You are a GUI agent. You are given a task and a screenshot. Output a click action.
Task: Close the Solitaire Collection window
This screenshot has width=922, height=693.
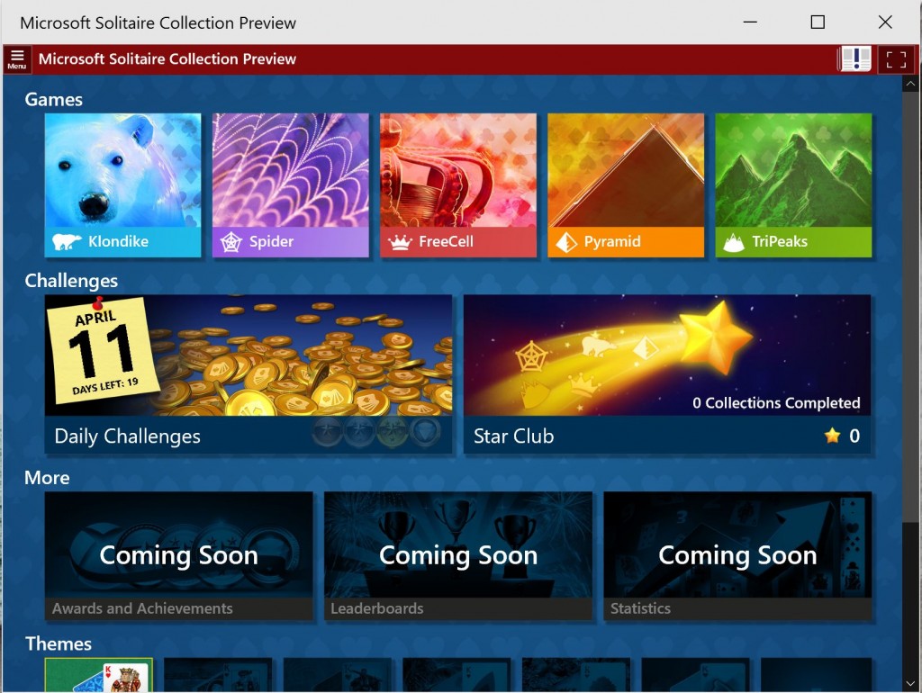(x=885, y=22)
